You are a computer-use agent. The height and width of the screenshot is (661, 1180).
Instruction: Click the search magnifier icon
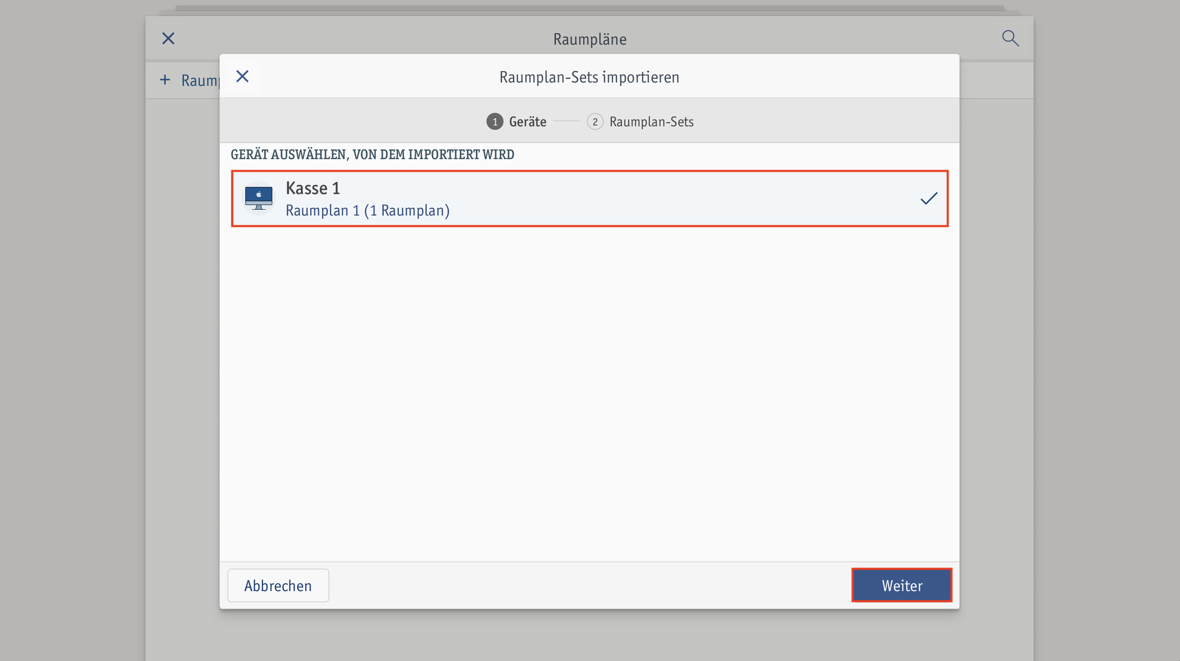1010,38
